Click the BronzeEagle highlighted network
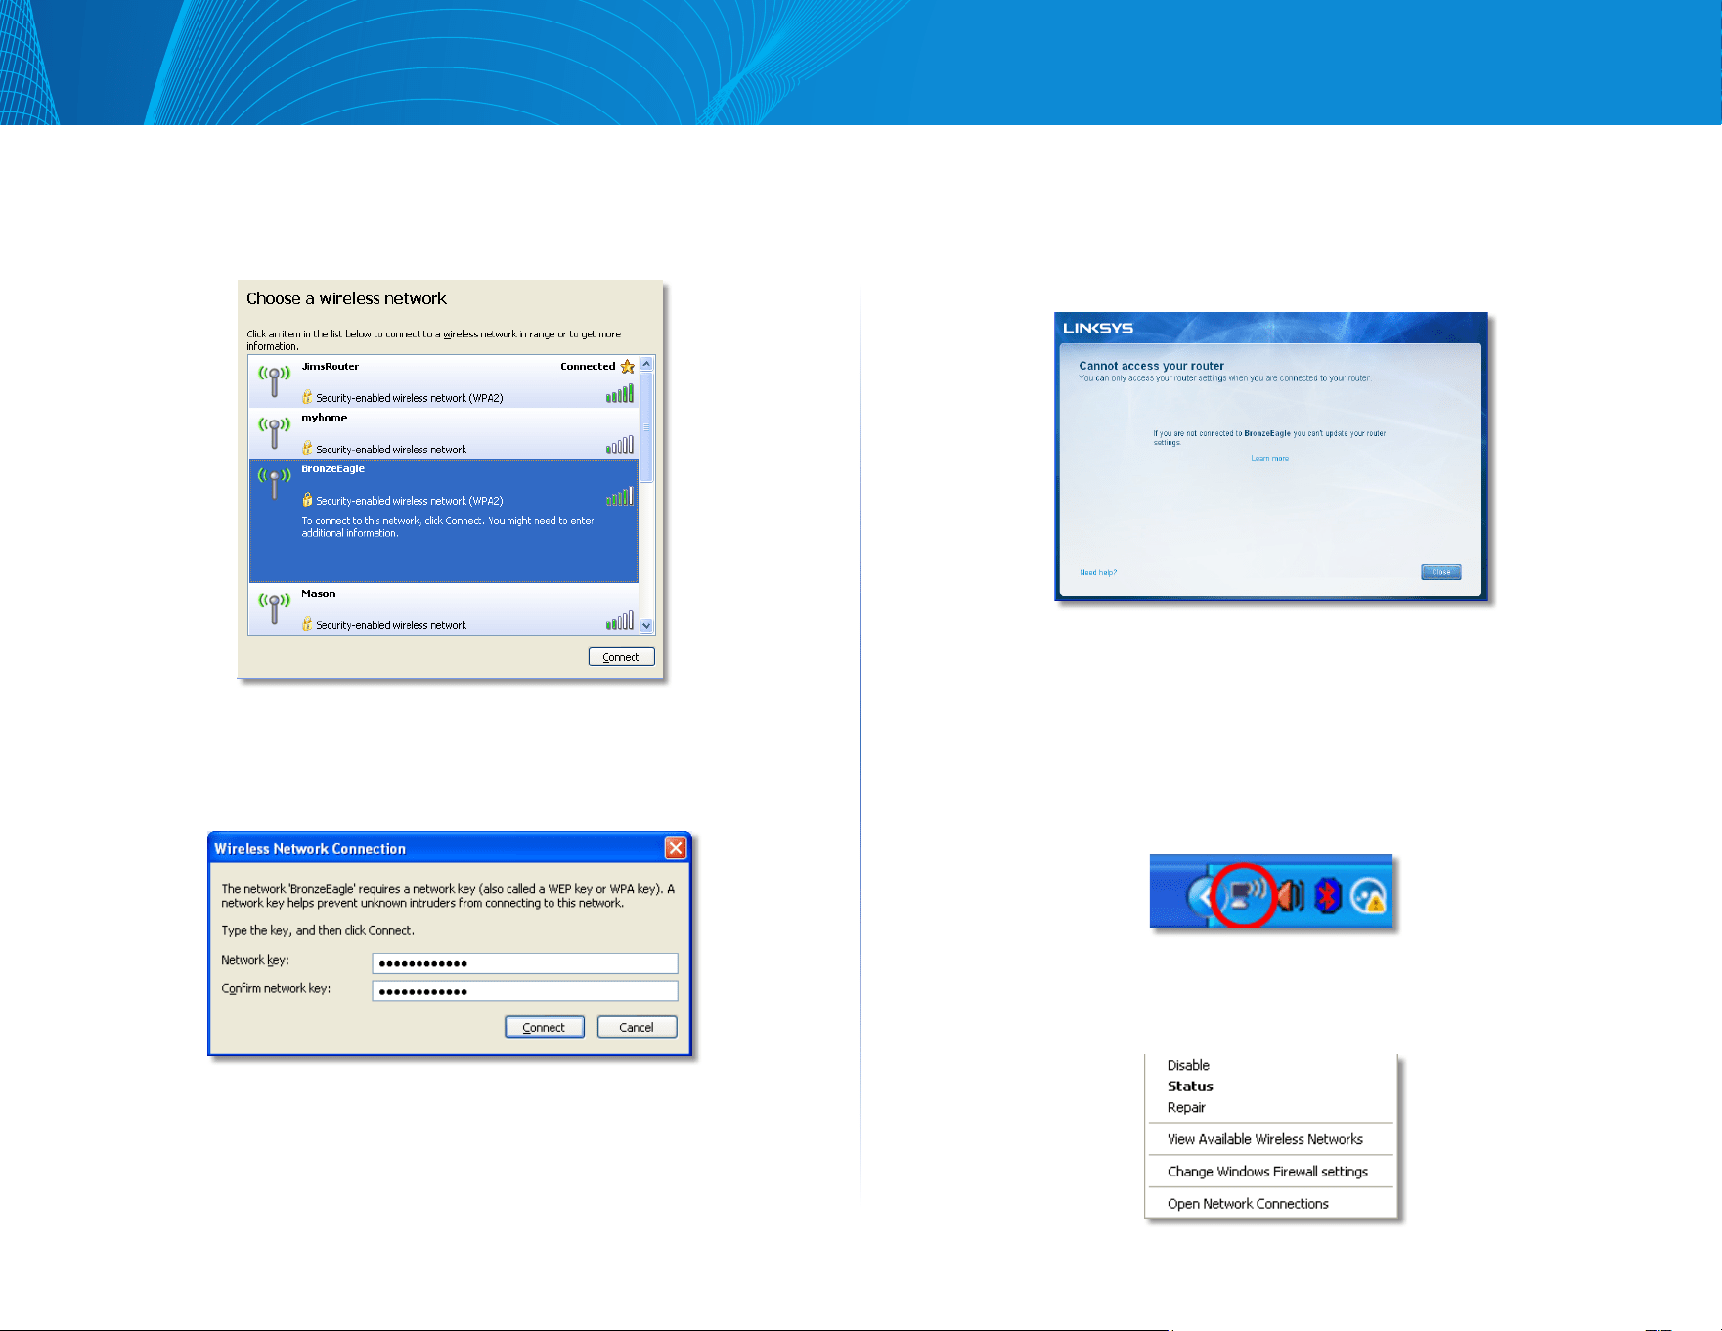The image size is (1722, 1331). pyautogui.click(x=444, y=520)
